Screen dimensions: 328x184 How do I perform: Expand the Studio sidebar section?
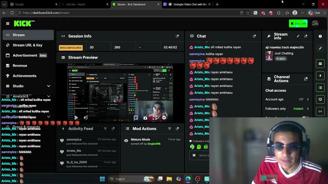28,86
